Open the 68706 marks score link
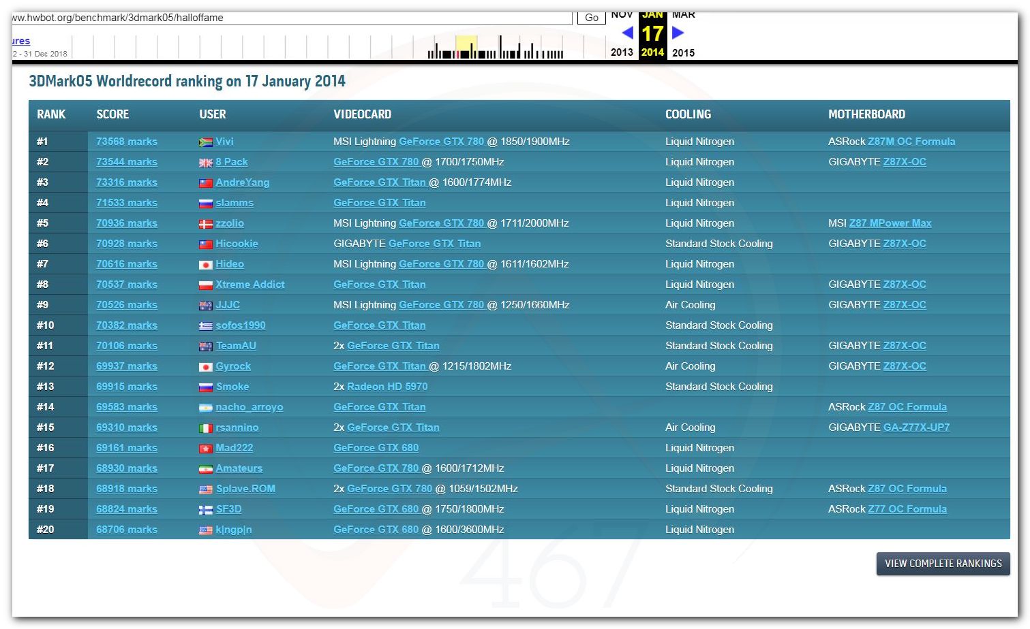The height and width of the screenshot is (629, 1030). tap(127, 530)
